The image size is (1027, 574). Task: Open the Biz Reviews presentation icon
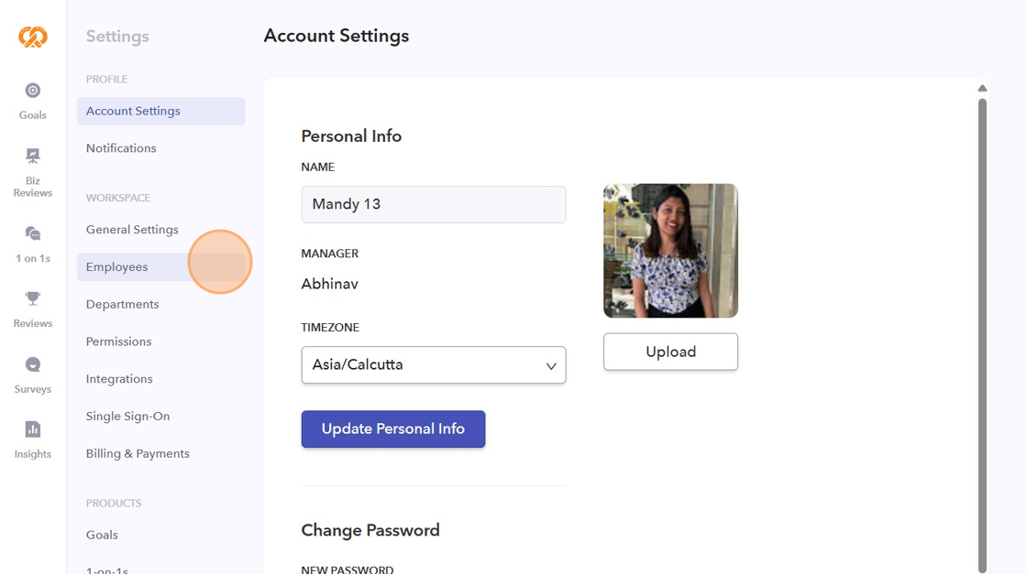point(33,156)
